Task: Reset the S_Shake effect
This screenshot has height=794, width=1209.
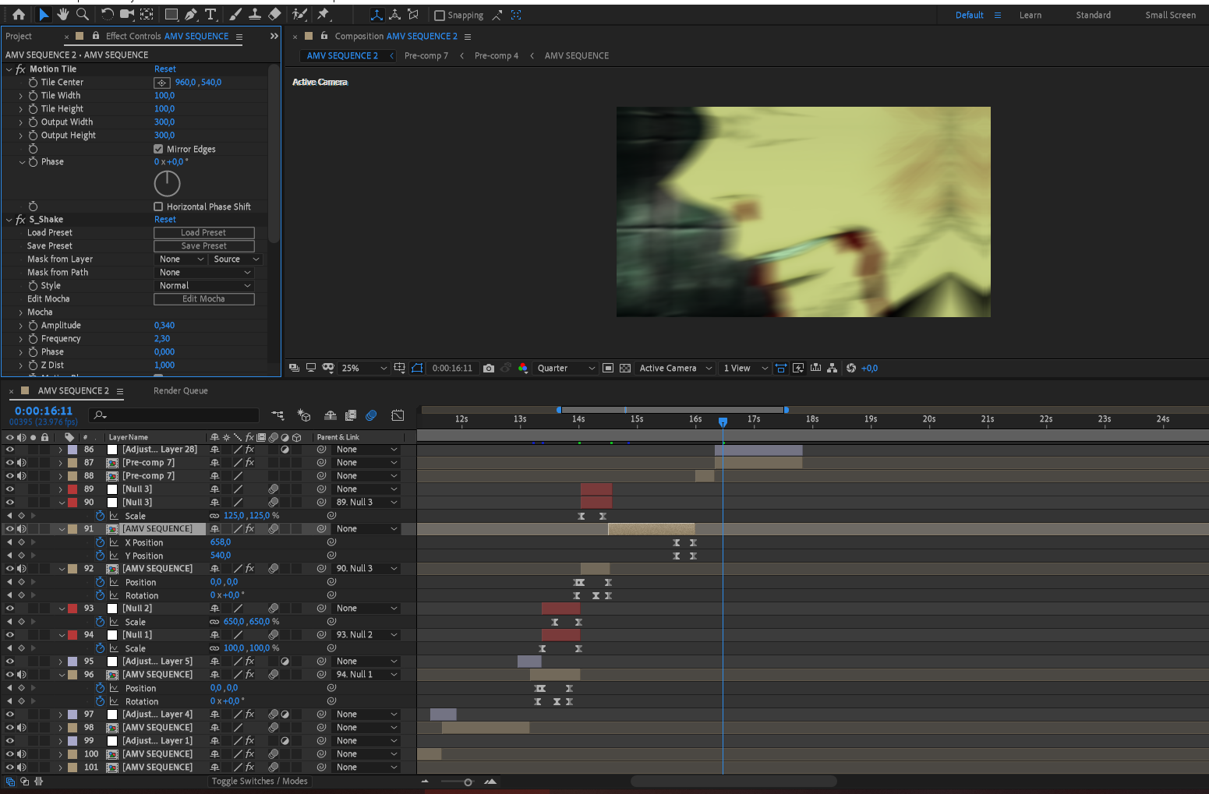Action: coord(165,220)
